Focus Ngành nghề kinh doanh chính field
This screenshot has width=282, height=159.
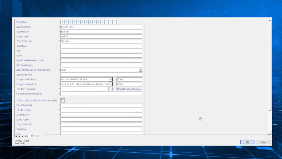tap(101, 60)
